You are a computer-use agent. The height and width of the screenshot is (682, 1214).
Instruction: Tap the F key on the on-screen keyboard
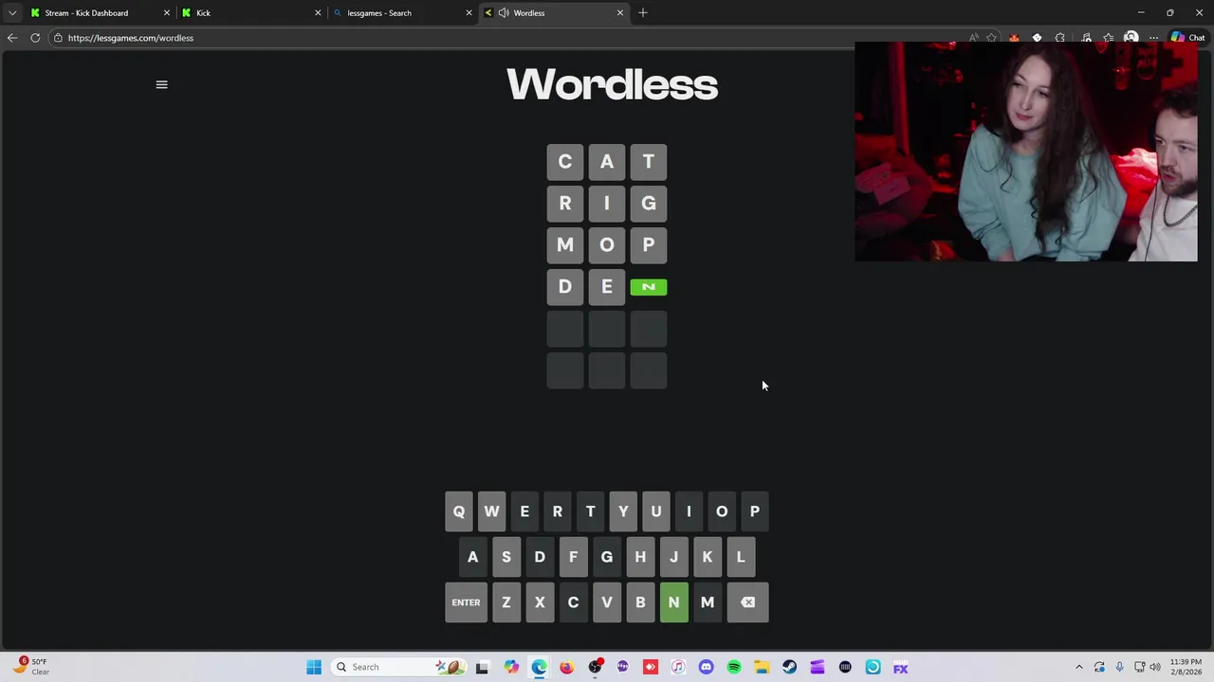573,557
